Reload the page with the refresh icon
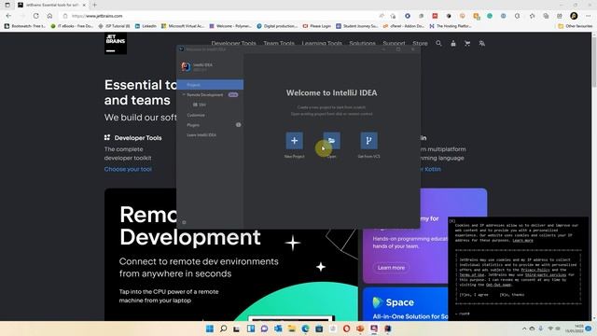 35,16
